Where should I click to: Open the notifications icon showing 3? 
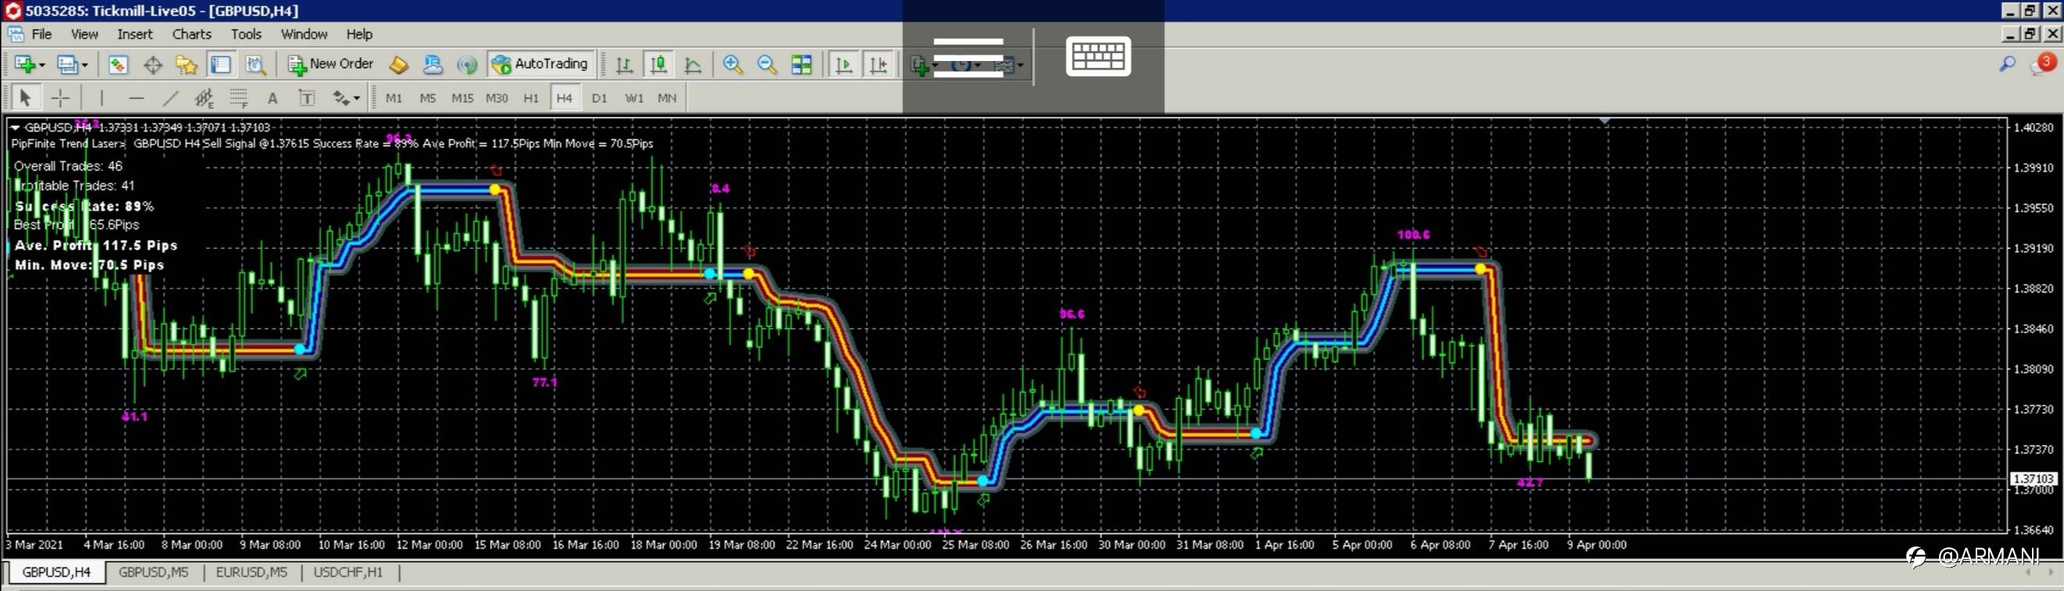point(2041,64)
